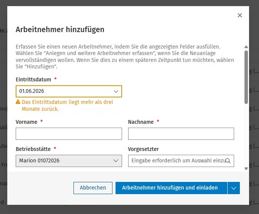Click the Arbeitnehmer hinzufügen heading

(x=60, y=30)
